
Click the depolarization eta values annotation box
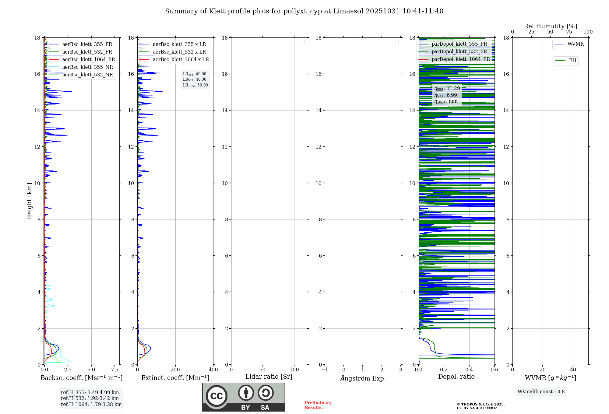point(447,95)
